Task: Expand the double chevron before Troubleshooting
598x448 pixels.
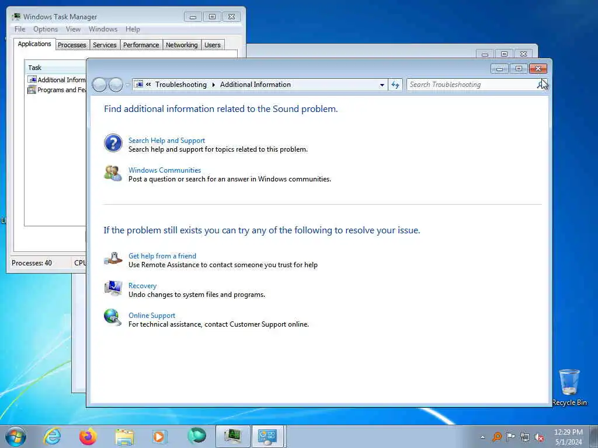Action: click(x=148, y=85)
